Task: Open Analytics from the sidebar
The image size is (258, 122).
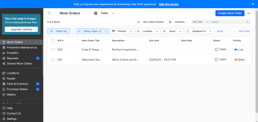Action: (13, 53)
